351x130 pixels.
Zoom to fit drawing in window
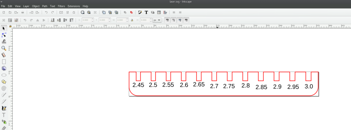click(89, 13)
